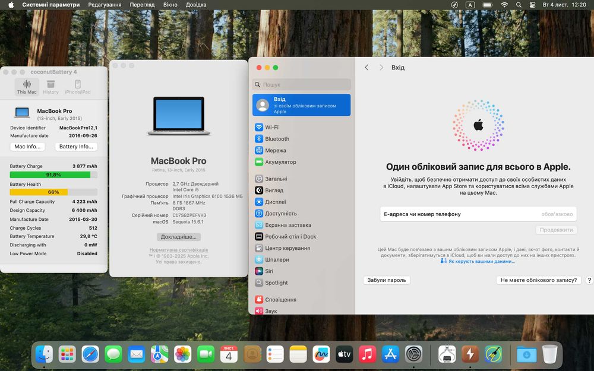Select Bluetooth in settings sidebar
Image resolution: width=594 pixels, height=371 pixels.
pos(302,139)
